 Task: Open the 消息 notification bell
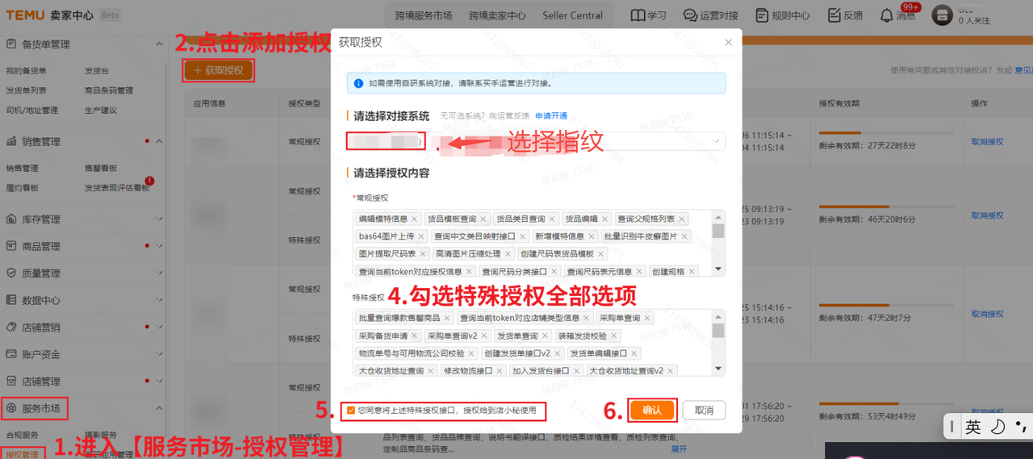(x=887, y=15)
